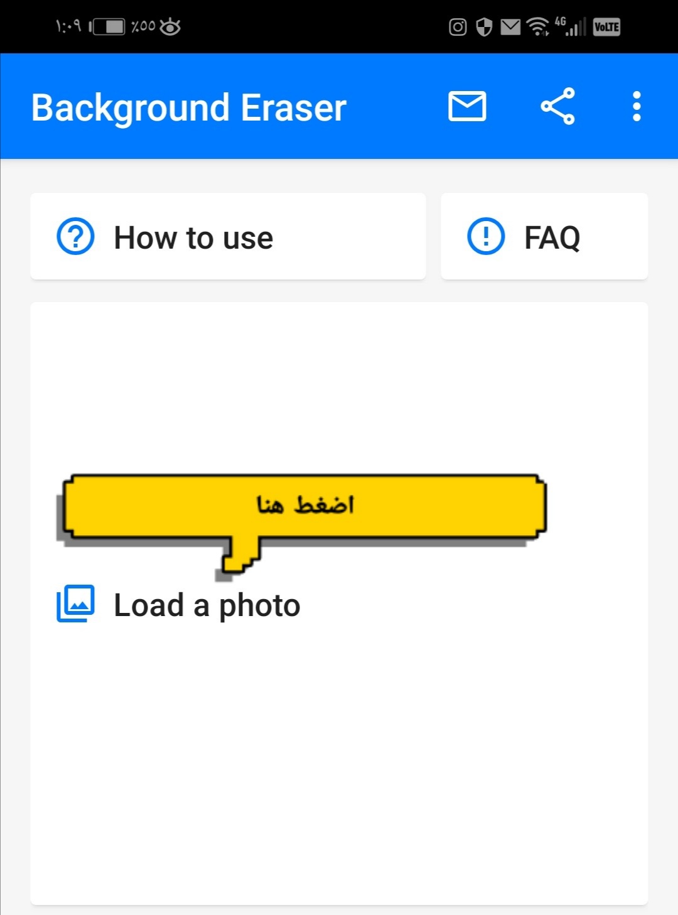Tap the mail notification icon in status bar
This screenshot has height=915, width=678.
click(510, 27)
